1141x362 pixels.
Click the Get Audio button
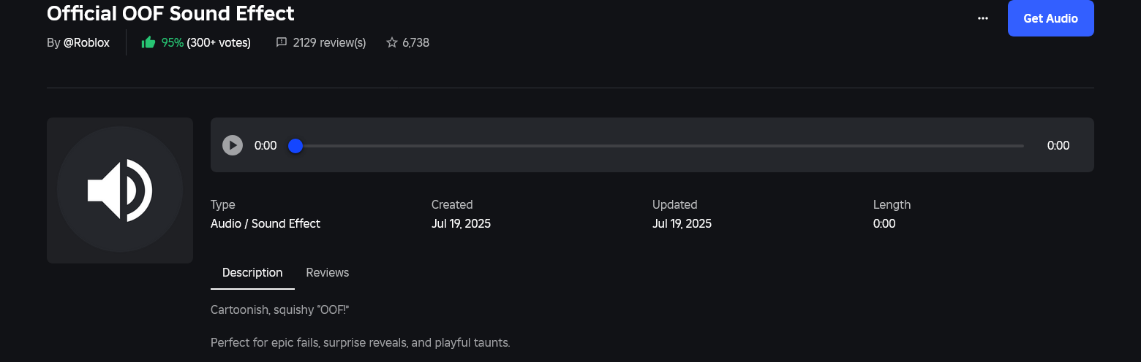1050,18
